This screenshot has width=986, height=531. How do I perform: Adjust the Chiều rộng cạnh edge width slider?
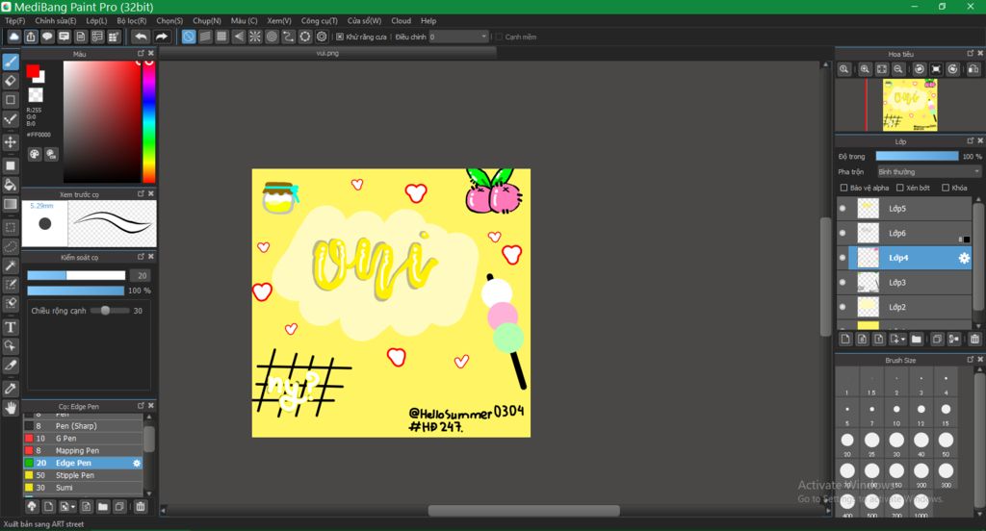pyautogui.click(x=110, y=311)
